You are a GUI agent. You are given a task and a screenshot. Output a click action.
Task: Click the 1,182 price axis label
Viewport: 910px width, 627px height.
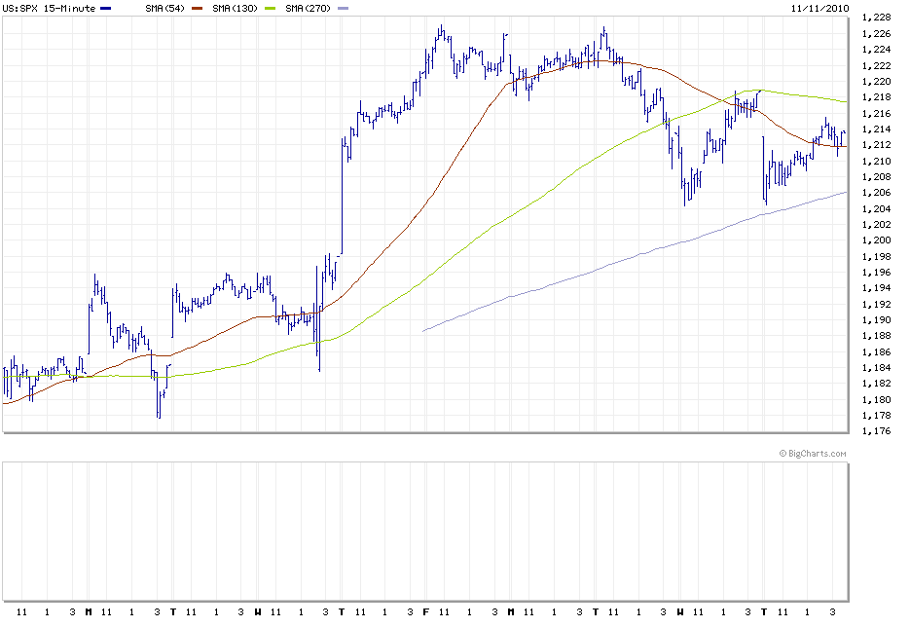click(876, 384)
